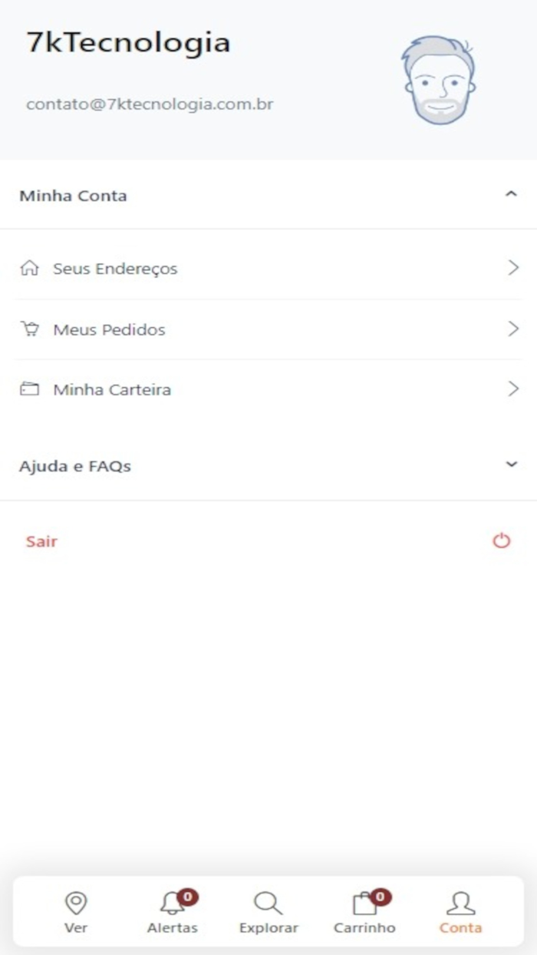Click the Meus Pedidos menu label
537x955 pixels.
point(109,330)
